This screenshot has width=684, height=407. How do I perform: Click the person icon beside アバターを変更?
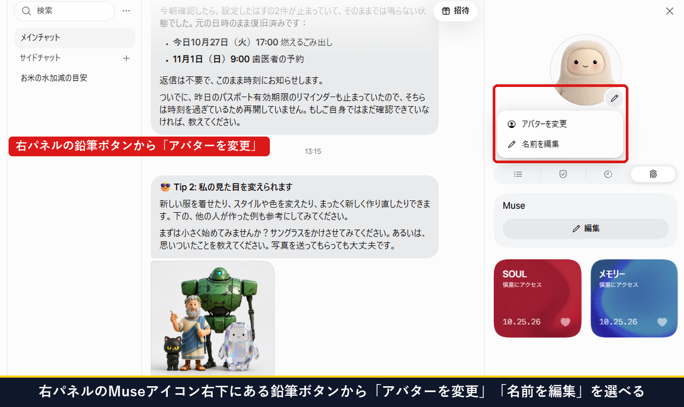tap(511, 124)
